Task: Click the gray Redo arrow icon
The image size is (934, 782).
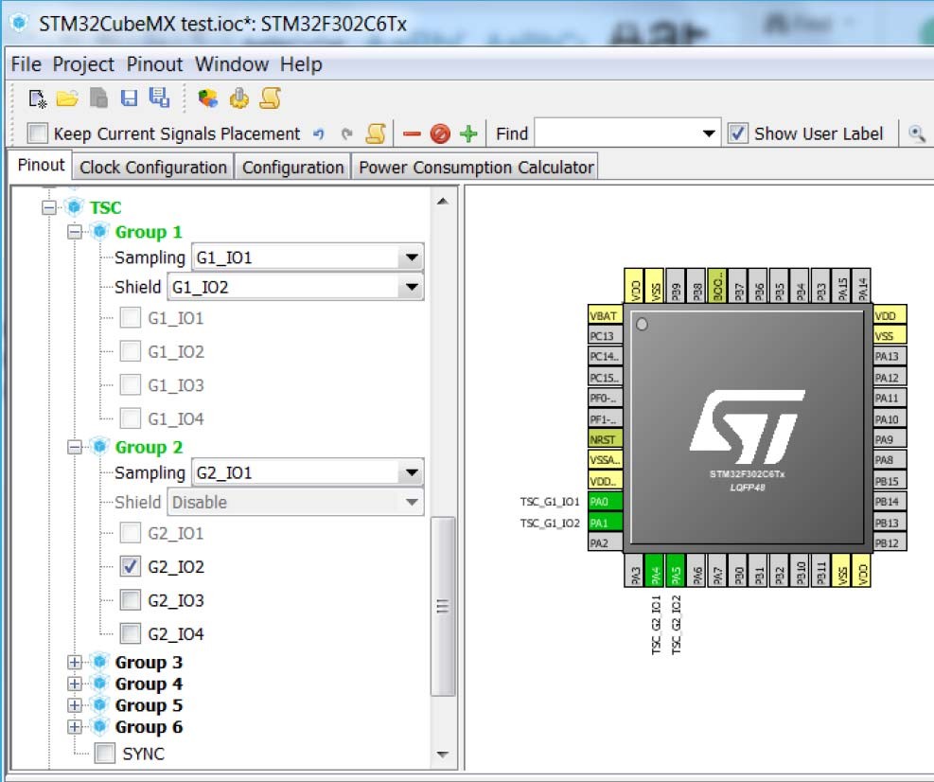Action: (x=346, y=133)
